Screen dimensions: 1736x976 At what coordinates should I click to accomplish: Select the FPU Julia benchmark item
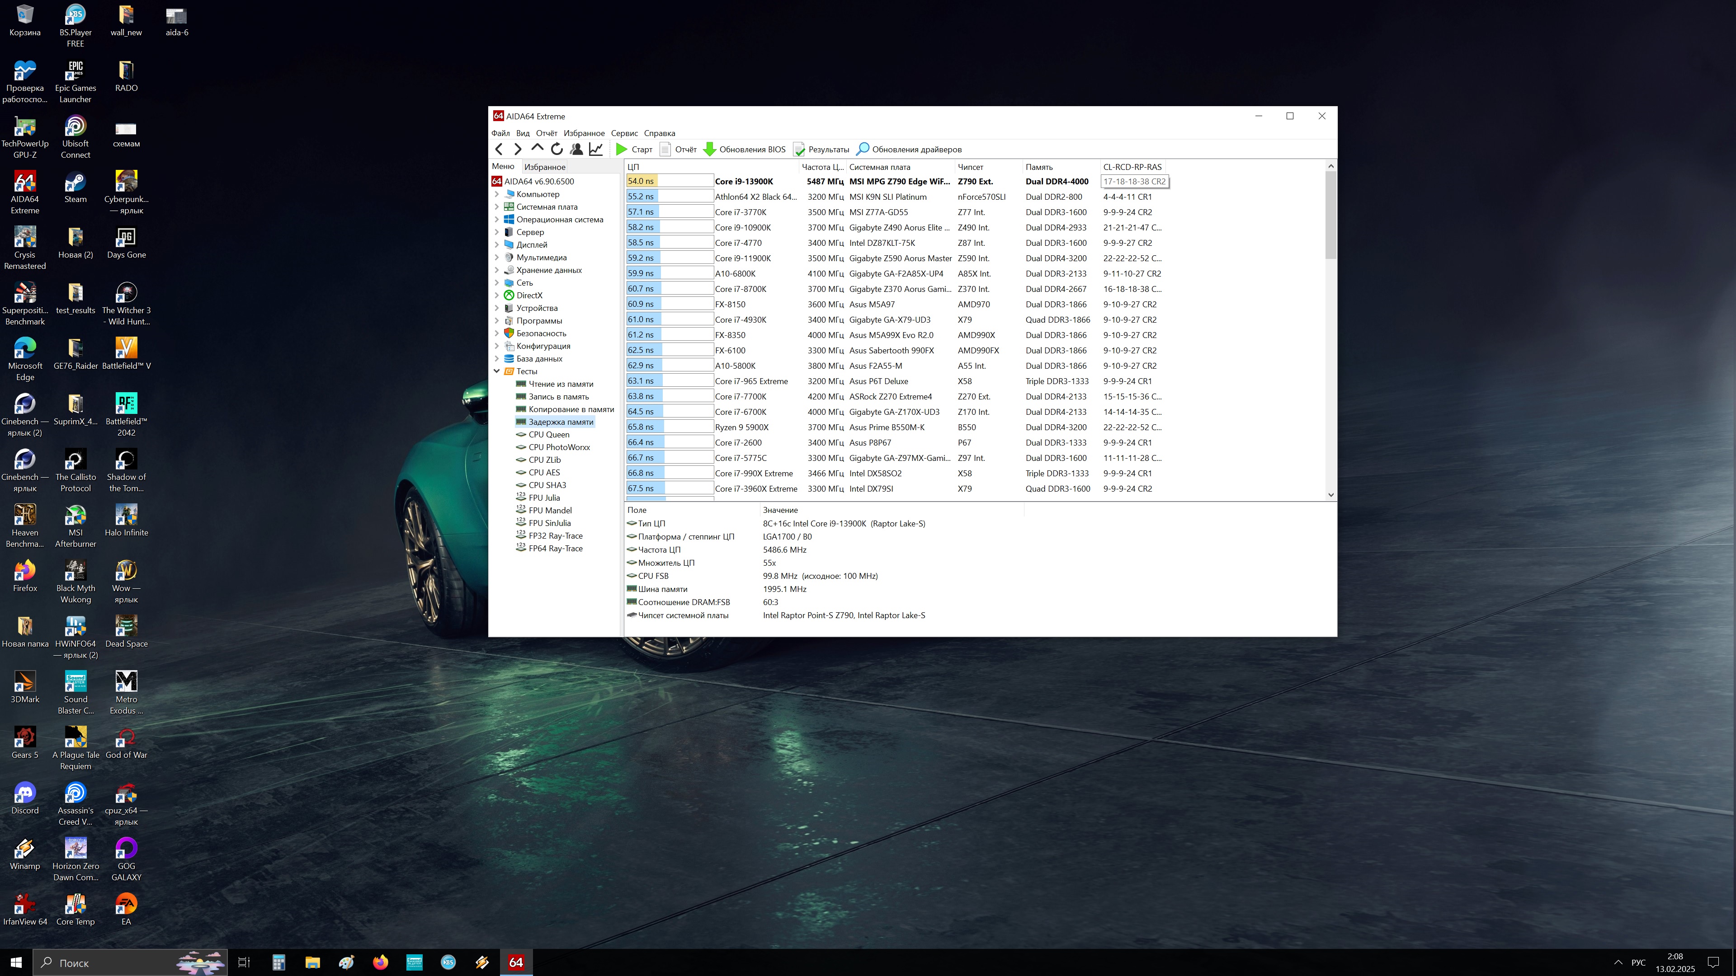pyautogui.click(x=544, y=498)
